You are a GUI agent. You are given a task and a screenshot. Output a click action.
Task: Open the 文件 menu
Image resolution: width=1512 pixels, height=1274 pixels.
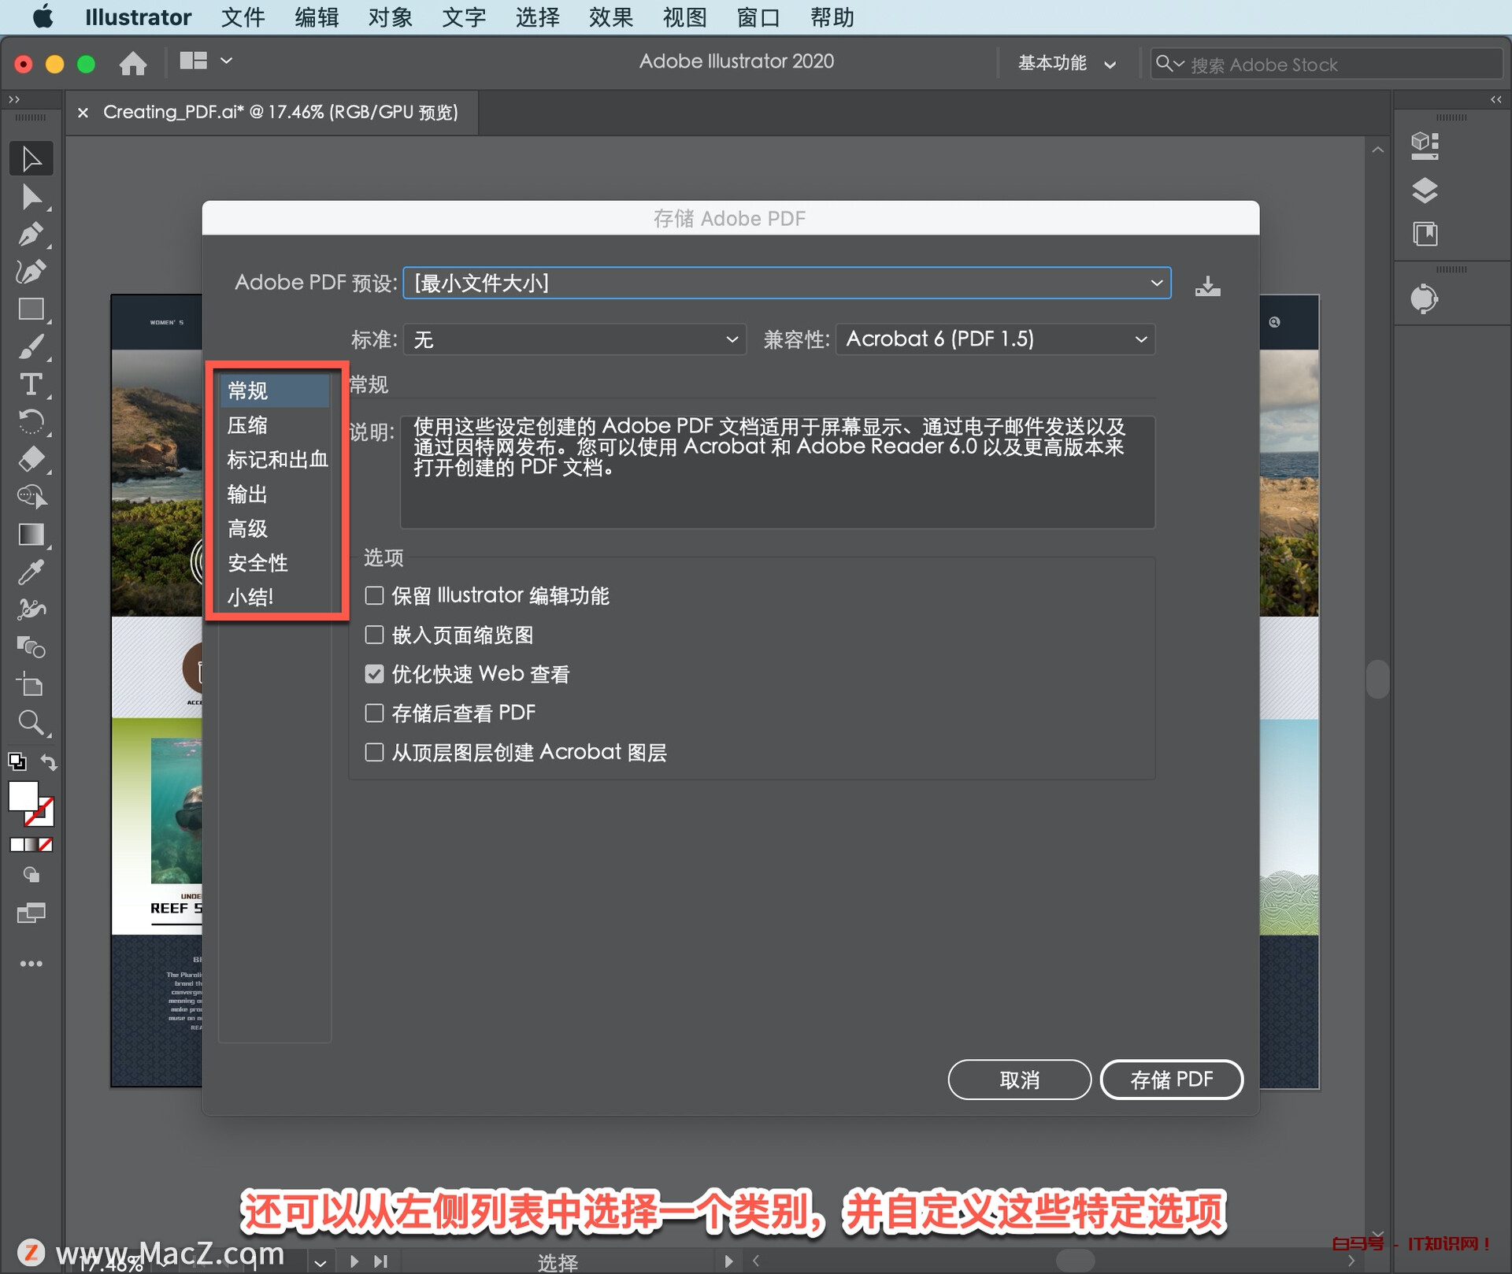pos(243,17)
